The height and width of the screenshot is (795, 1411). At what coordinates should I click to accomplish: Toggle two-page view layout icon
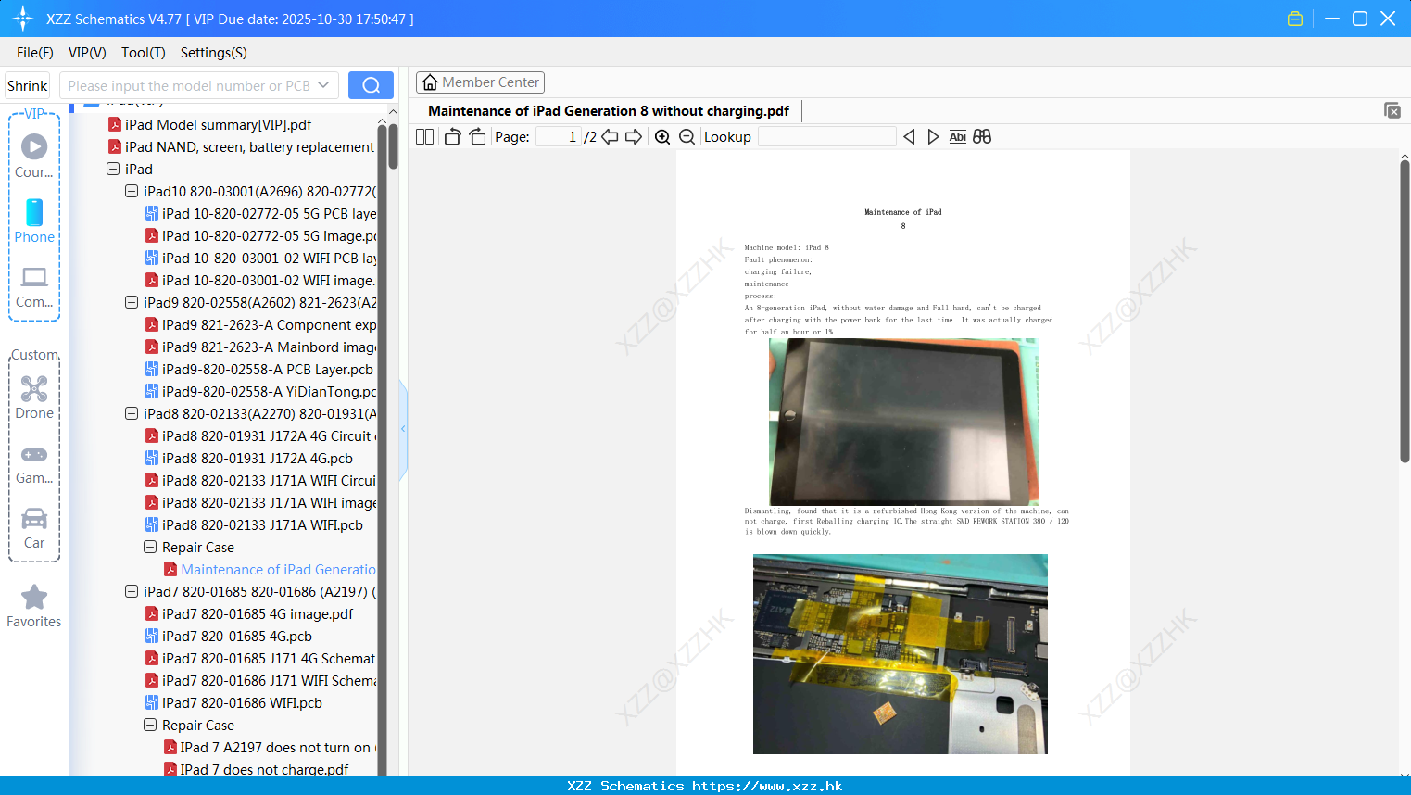point(424,137)
